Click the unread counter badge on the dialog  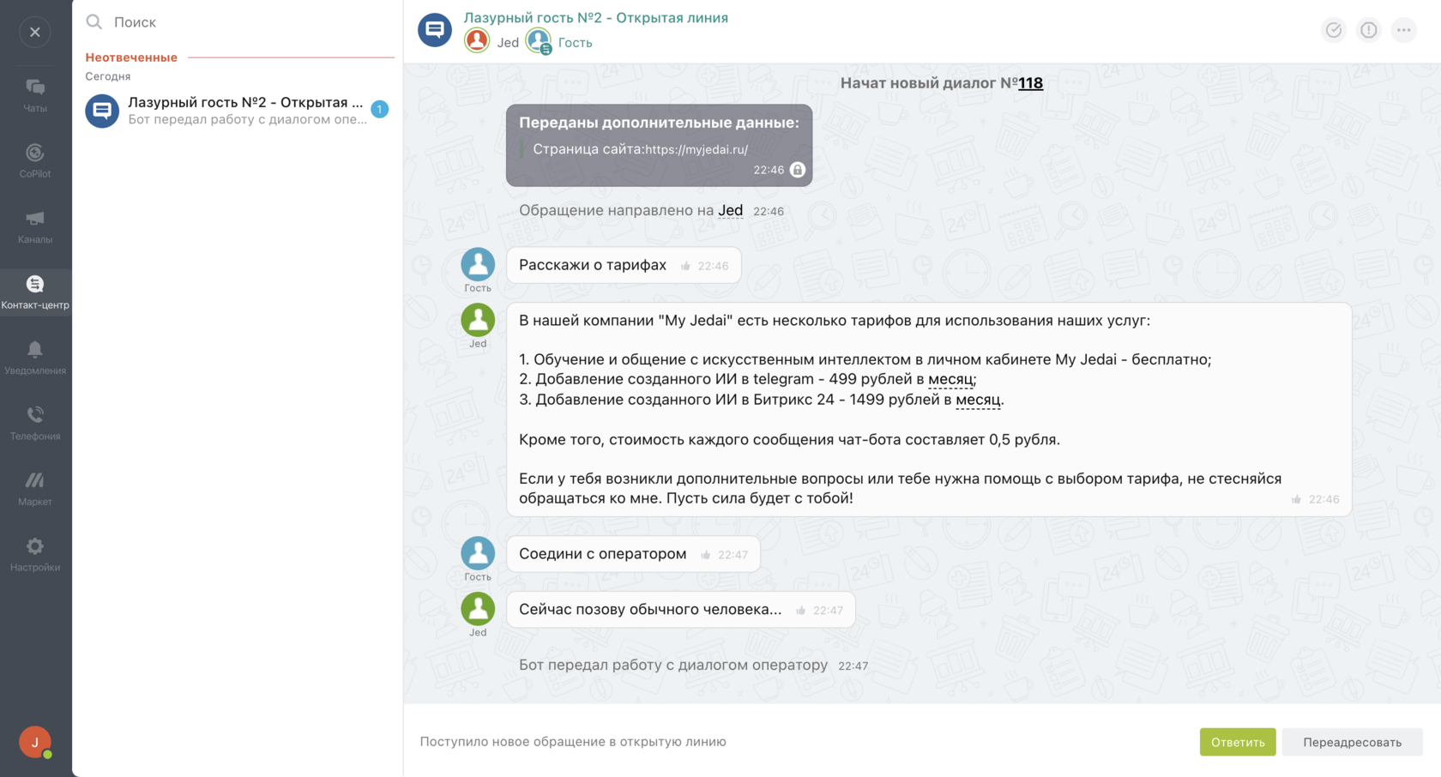coord(380,110)
